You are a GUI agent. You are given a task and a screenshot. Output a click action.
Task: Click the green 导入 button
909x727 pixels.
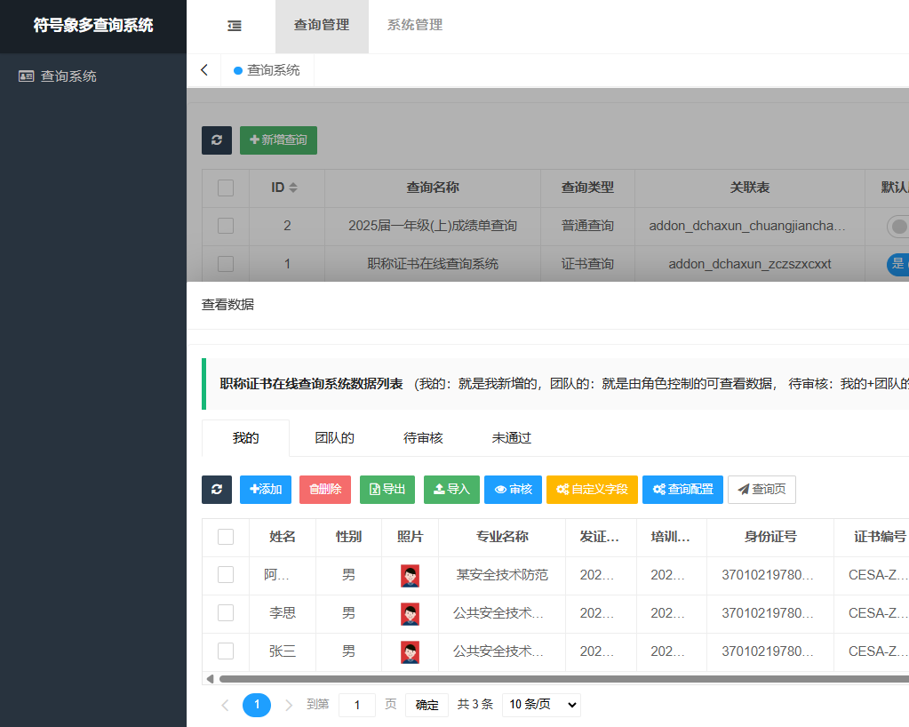click(451, 490)
